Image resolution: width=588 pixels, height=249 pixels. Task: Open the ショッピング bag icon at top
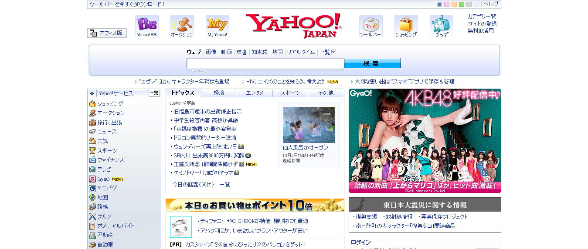pyautogui.click(x=406, y=27)
